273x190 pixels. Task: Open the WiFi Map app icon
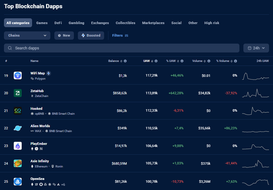18,75
